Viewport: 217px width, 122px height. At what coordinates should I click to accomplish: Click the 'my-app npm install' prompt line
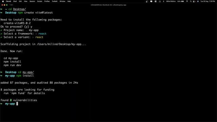[x=17, y=76]
